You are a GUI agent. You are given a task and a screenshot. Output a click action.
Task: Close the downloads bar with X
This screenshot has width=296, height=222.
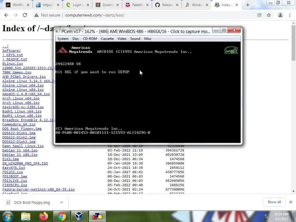pos(291,202)
